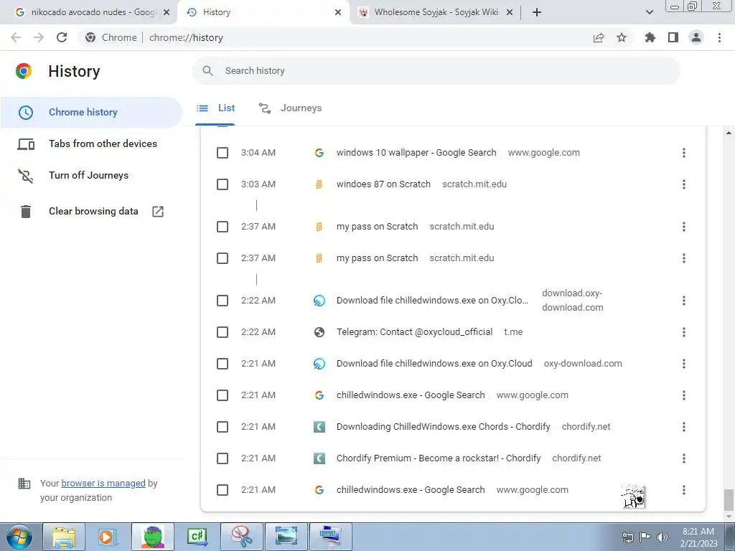Focus the Search history field
Screen dimensions: 735x551
(436, 71)
